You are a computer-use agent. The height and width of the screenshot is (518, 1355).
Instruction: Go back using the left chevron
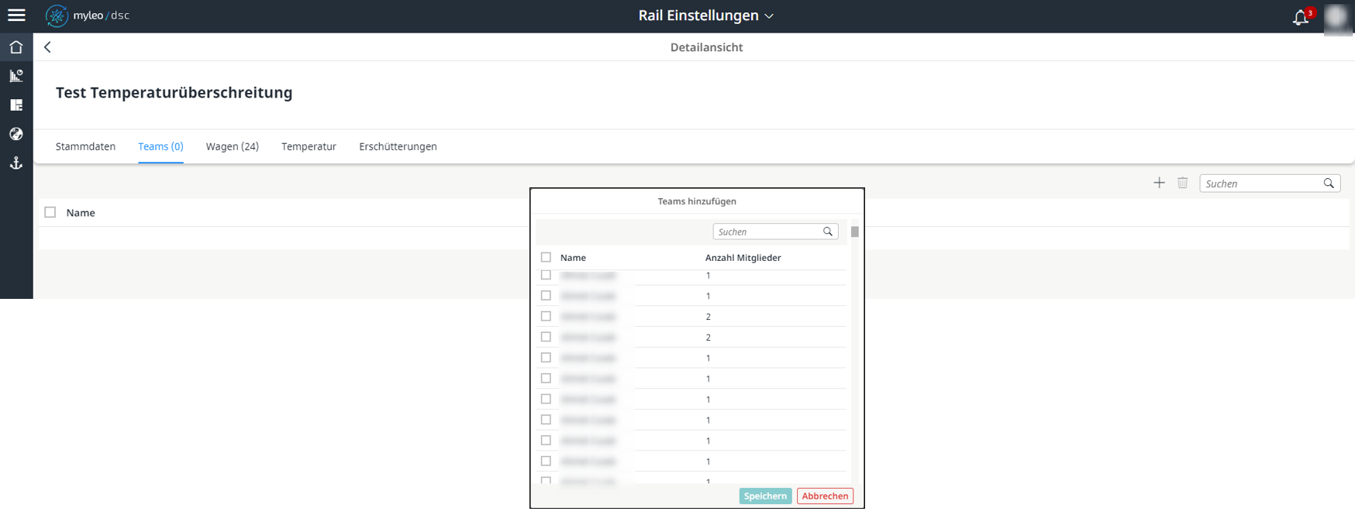pyautogui.click(x=47, y=47)
